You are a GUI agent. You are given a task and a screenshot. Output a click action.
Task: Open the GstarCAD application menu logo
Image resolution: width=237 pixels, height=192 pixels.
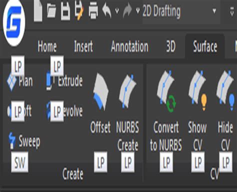tap(14, 23)
